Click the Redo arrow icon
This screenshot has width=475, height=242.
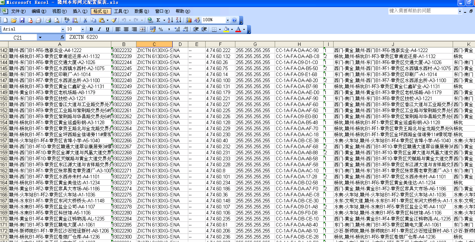136,20
